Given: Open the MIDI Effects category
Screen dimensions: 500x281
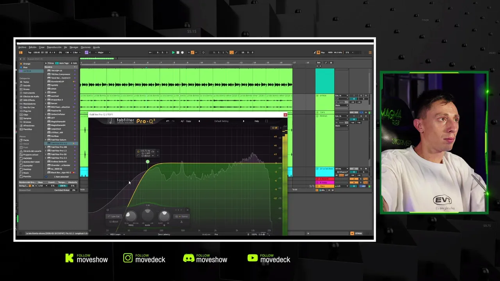Looking at the screenshot, I should (28, 100).
